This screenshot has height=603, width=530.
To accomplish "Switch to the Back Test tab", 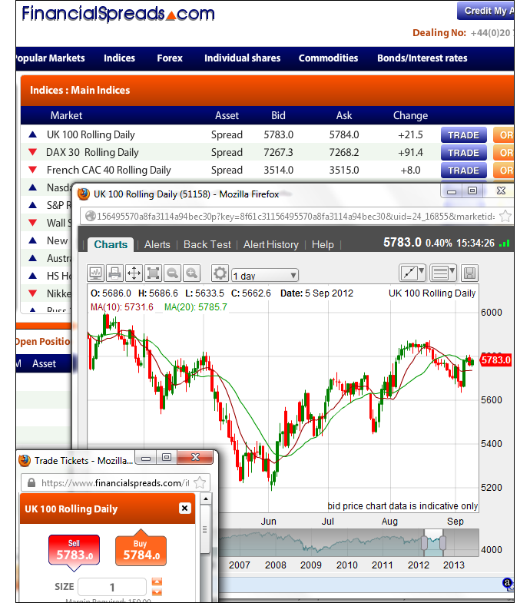I will (207, 244).
